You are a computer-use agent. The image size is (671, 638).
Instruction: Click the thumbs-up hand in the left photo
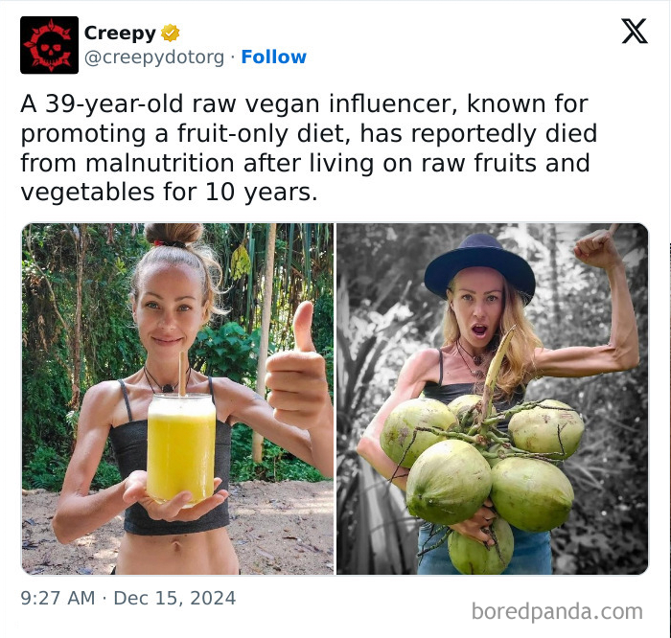(297, 368)
